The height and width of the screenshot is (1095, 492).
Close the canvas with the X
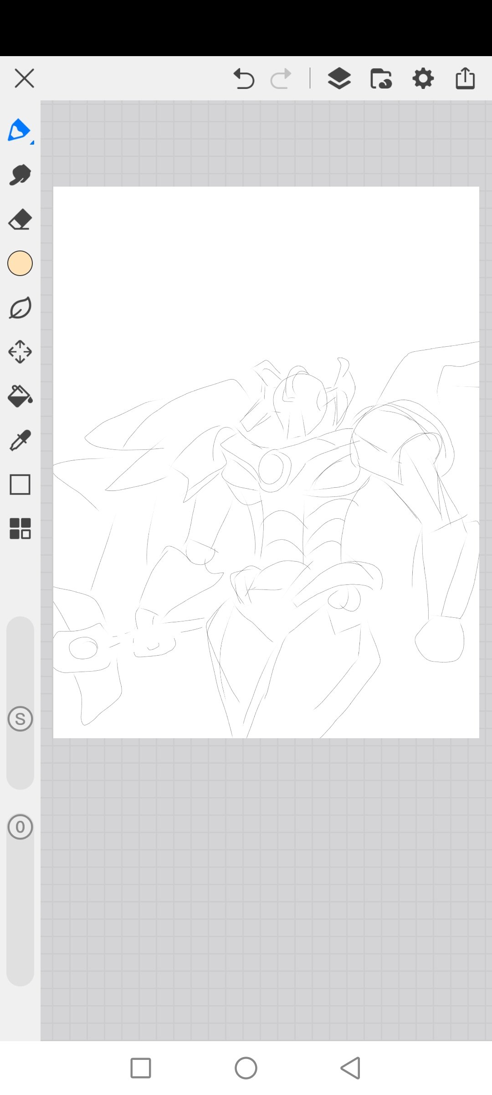tap(24, 78)
